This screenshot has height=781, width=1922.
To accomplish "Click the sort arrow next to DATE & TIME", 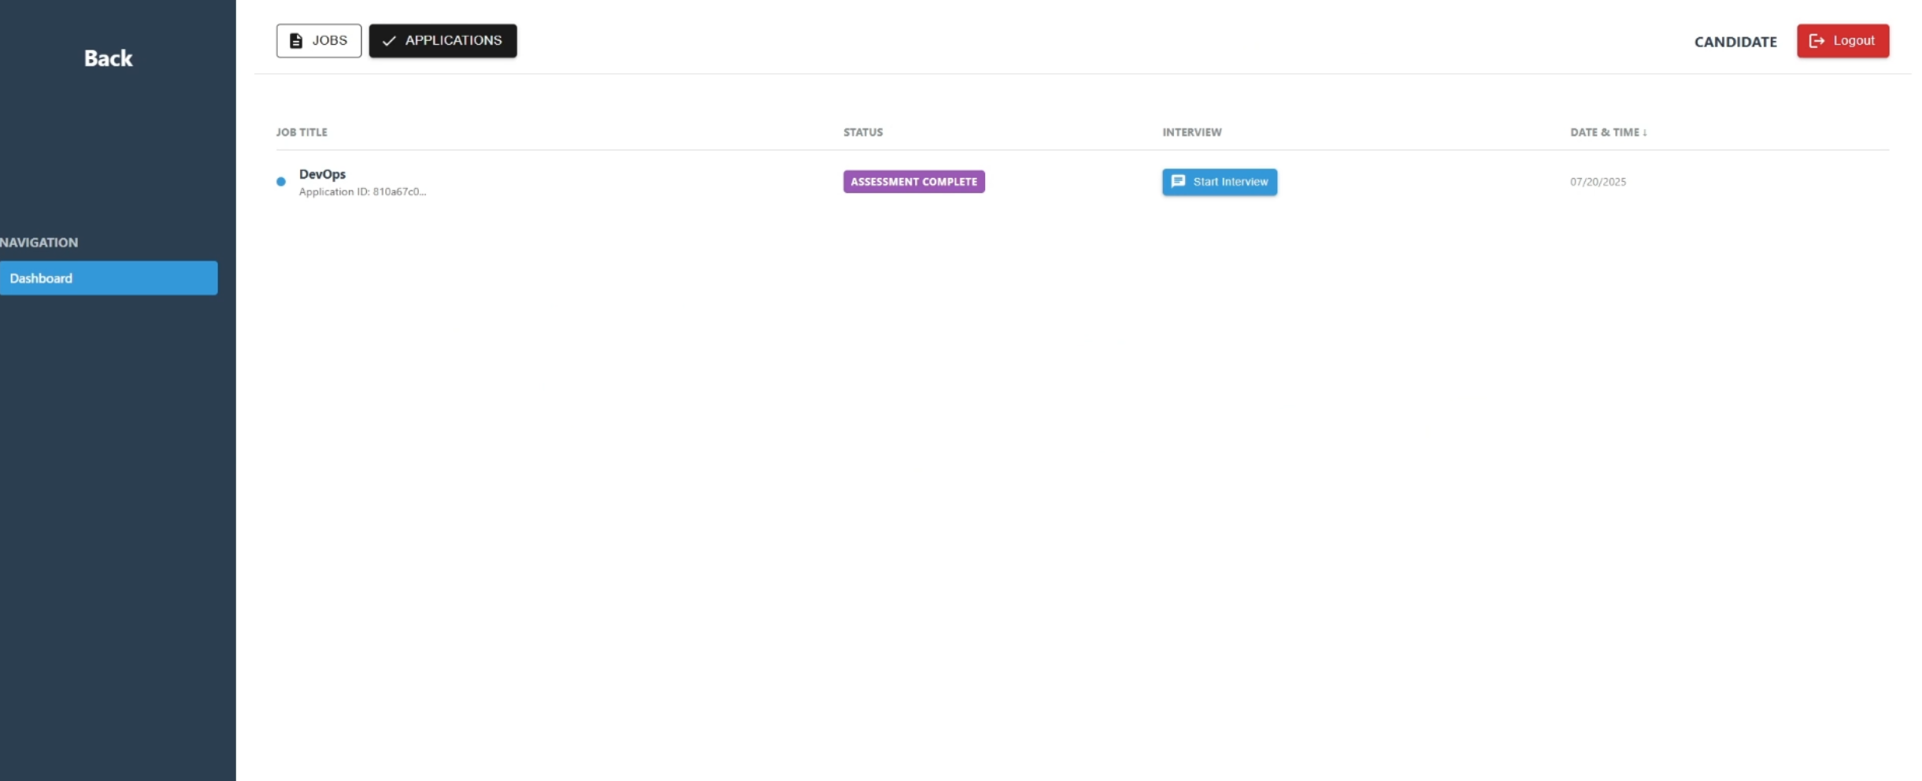I will pyautogui.click(x=1646, y=132).
